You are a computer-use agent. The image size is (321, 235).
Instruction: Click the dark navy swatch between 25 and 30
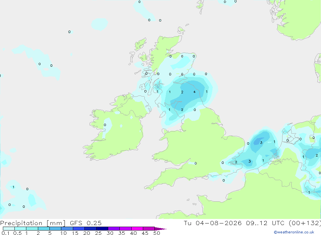pos(102,229)
